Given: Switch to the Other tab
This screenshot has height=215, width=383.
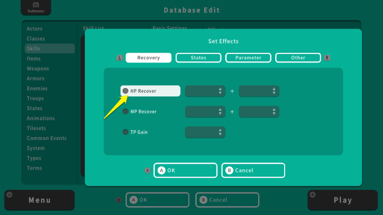Looking at the screenshot, I should [298, 58].
